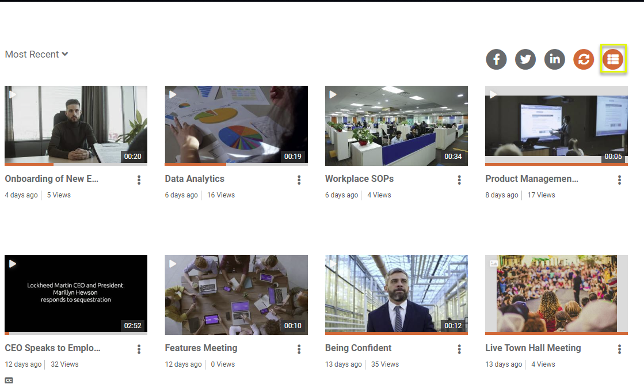The height and width of the screenshot is (388, 644).
Task: Open the Live Town Hall Meeting title
Action: pos(533,348)
